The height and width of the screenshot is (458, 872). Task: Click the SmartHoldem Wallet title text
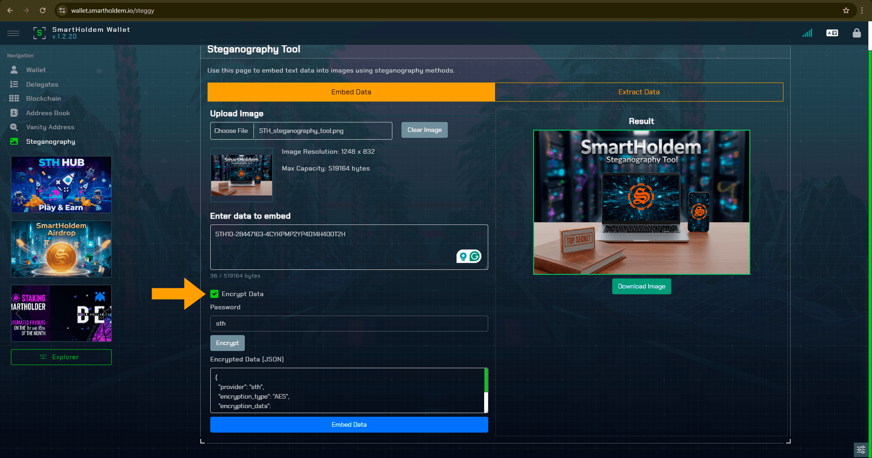91,29
